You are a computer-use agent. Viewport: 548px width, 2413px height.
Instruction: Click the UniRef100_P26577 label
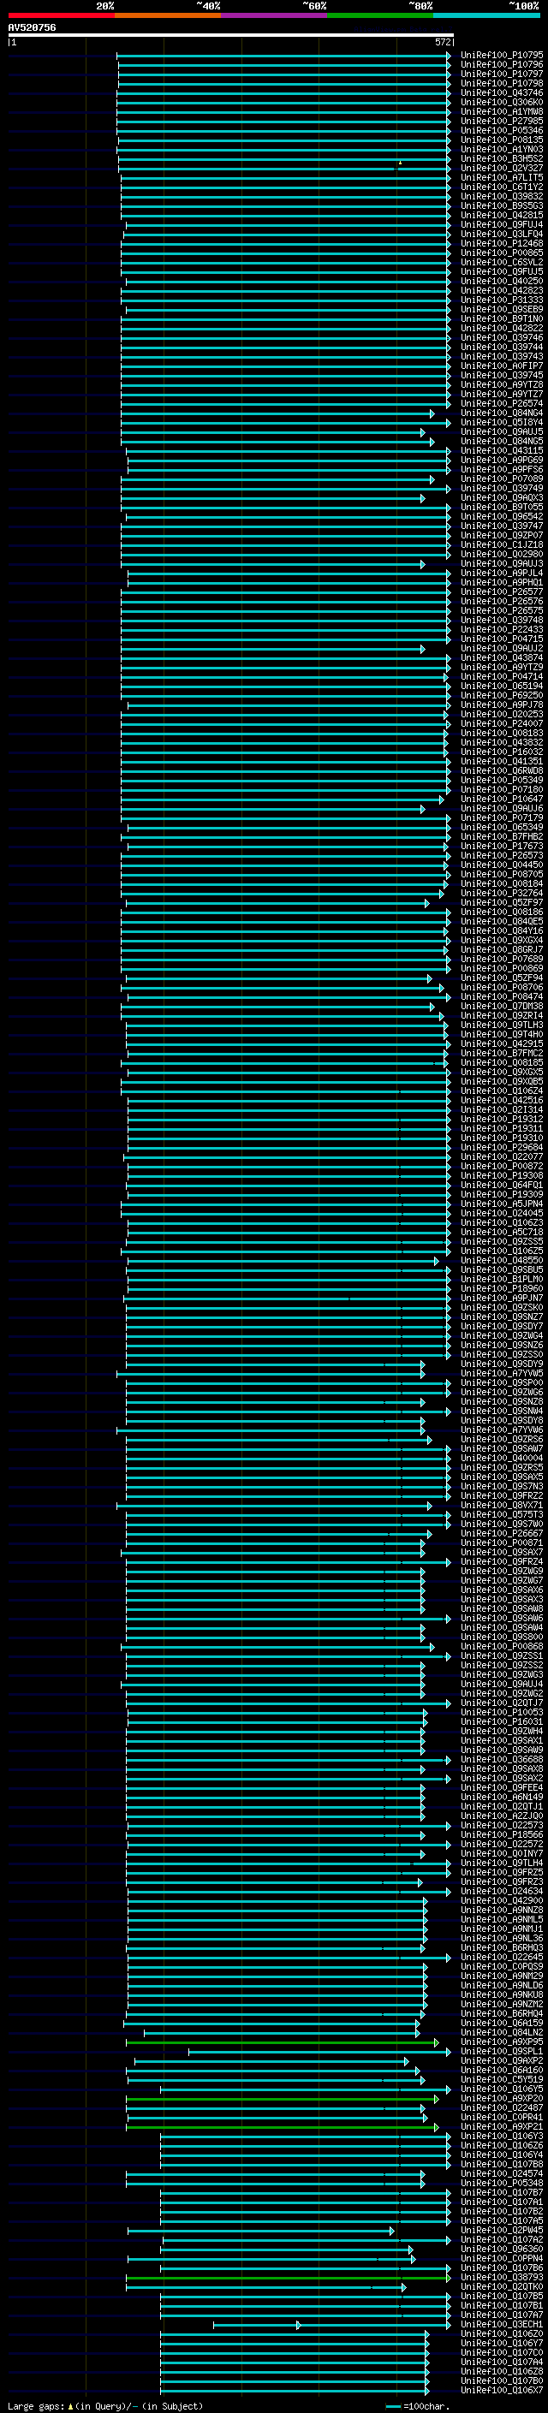[501, 592]
